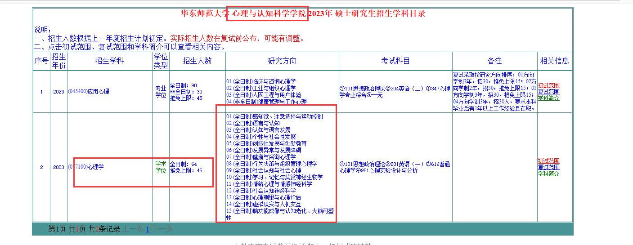Click the 下一页 next page link
This screenshot has height=245, width=633.
(162, 229)
